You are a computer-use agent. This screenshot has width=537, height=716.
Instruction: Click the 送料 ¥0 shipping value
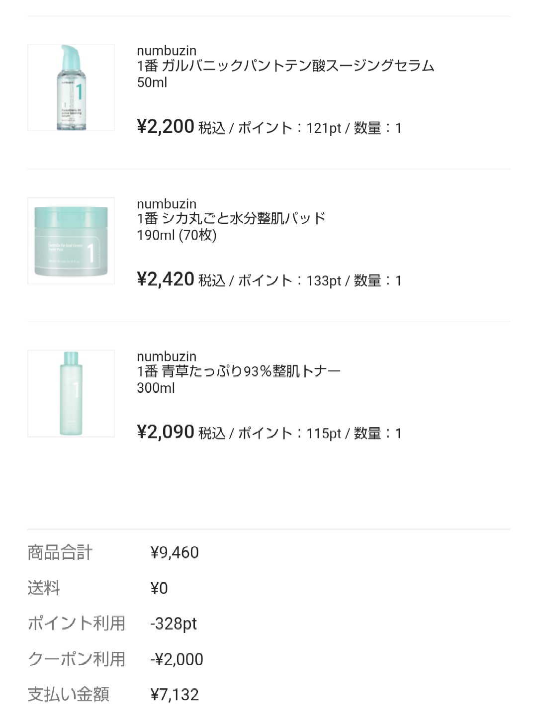[159, 588]
